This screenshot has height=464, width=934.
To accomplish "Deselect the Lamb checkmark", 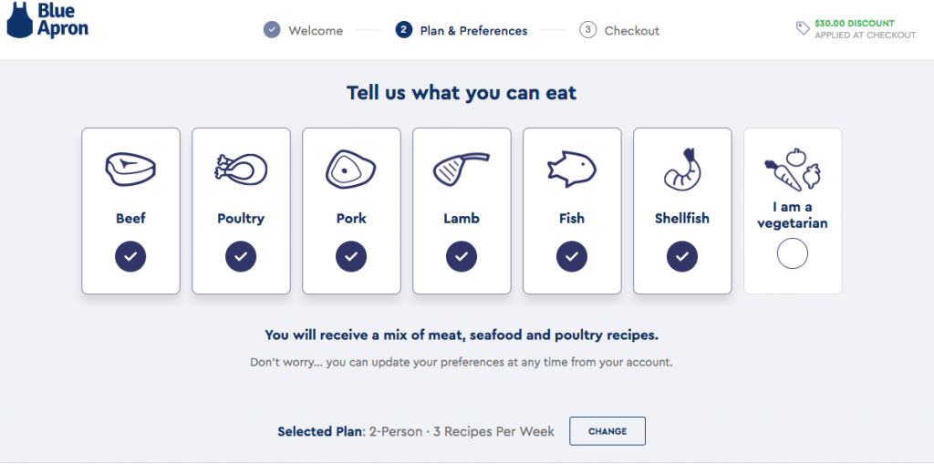I will coord(462,256).
